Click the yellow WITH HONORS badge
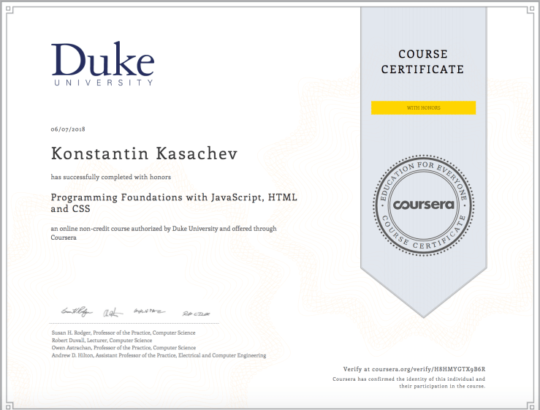Viewport: 540px width, 410px height. pos(423,108)
